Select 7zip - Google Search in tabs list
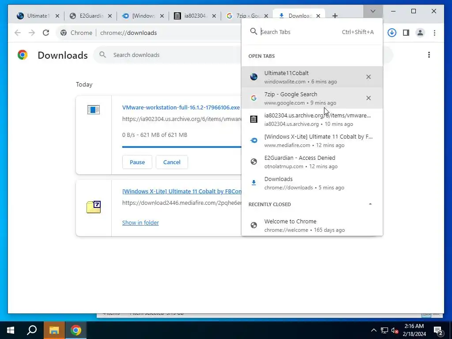The width and height of the screenshot is (452, 339). pos(312,98)
